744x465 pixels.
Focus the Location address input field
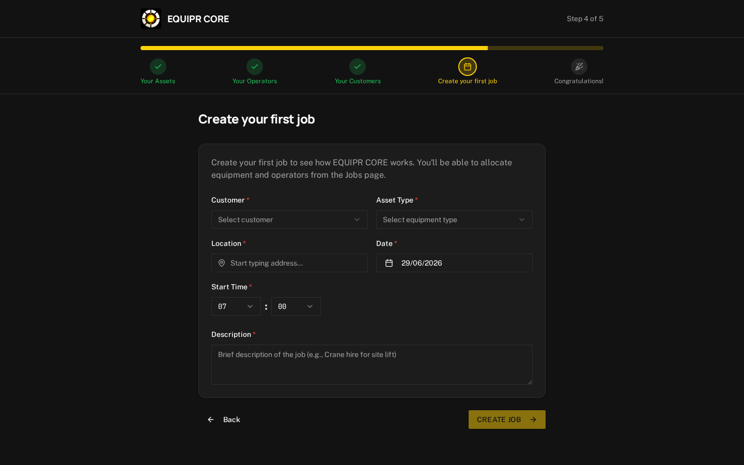pyautogui.click(x=289, y=263)
